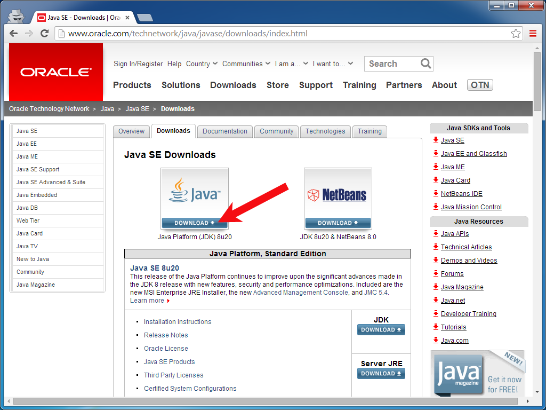Open New to Java sidebar item
Image resolution: width=546 pixels, height=410 pixels.
(x=58, y=259)
